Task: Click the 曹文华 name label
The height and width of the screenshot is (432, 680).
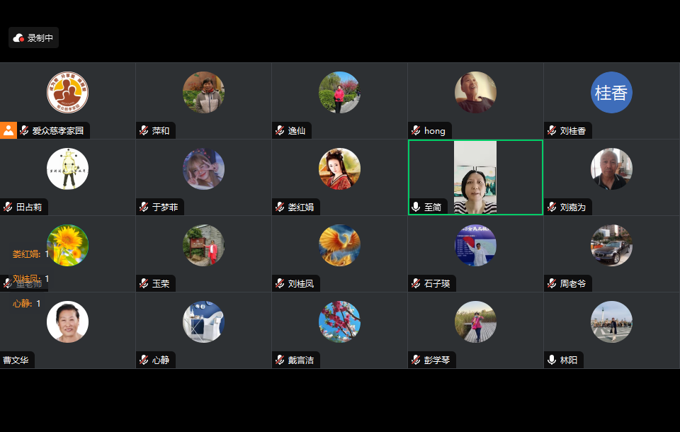Action: tap(16, 360)
